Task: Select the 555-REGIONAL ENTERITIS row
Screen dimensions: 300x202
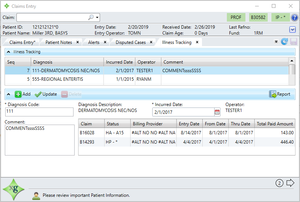Action: pos(147,79)
